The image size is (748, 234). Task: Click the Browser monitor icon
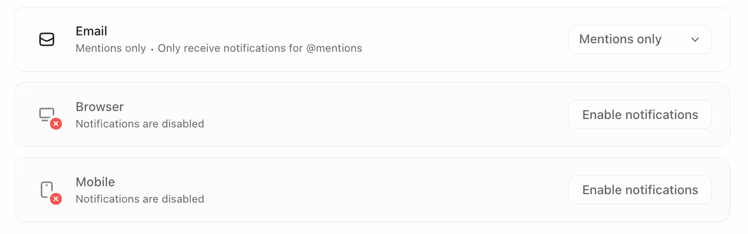click(x=46, y=114)
